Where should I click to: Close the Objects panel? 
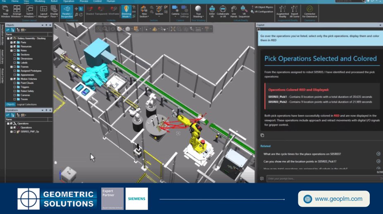tap(50, 25)
